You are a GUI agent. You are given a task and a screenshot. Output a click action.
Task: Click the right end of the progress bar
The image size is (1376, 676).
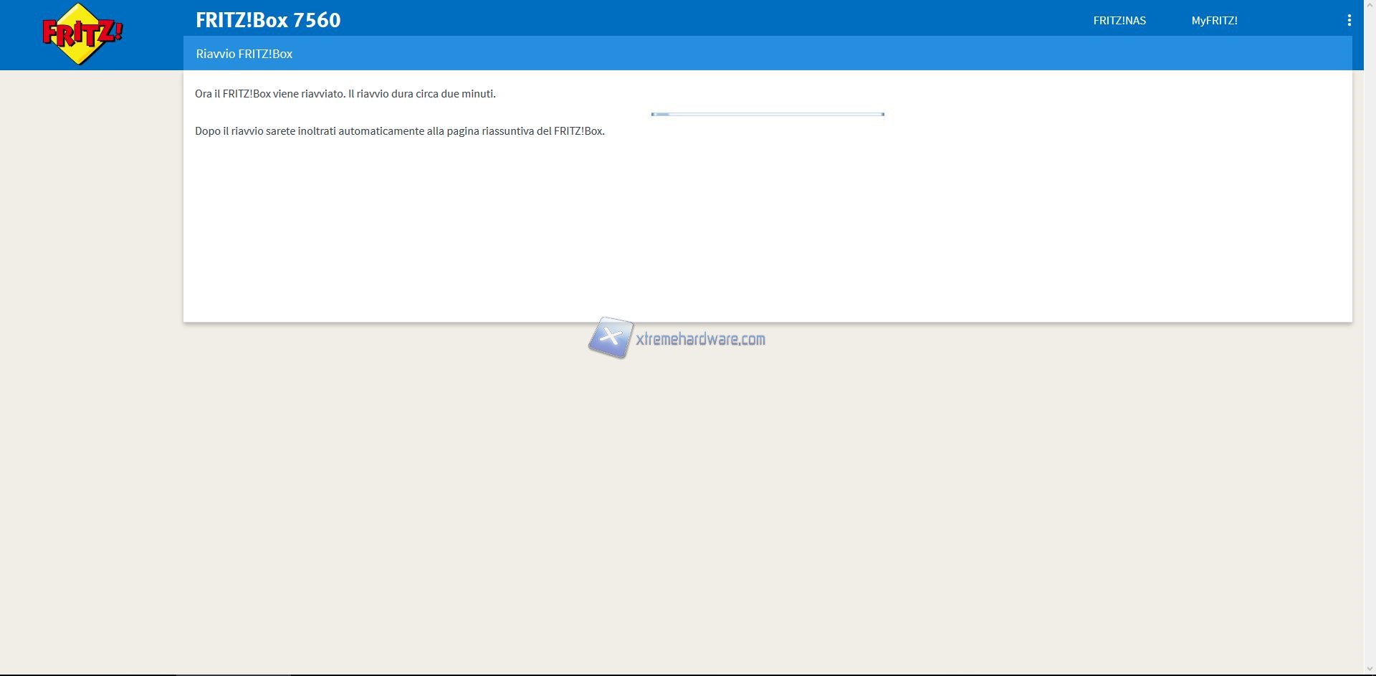click(x=881, y=114)
